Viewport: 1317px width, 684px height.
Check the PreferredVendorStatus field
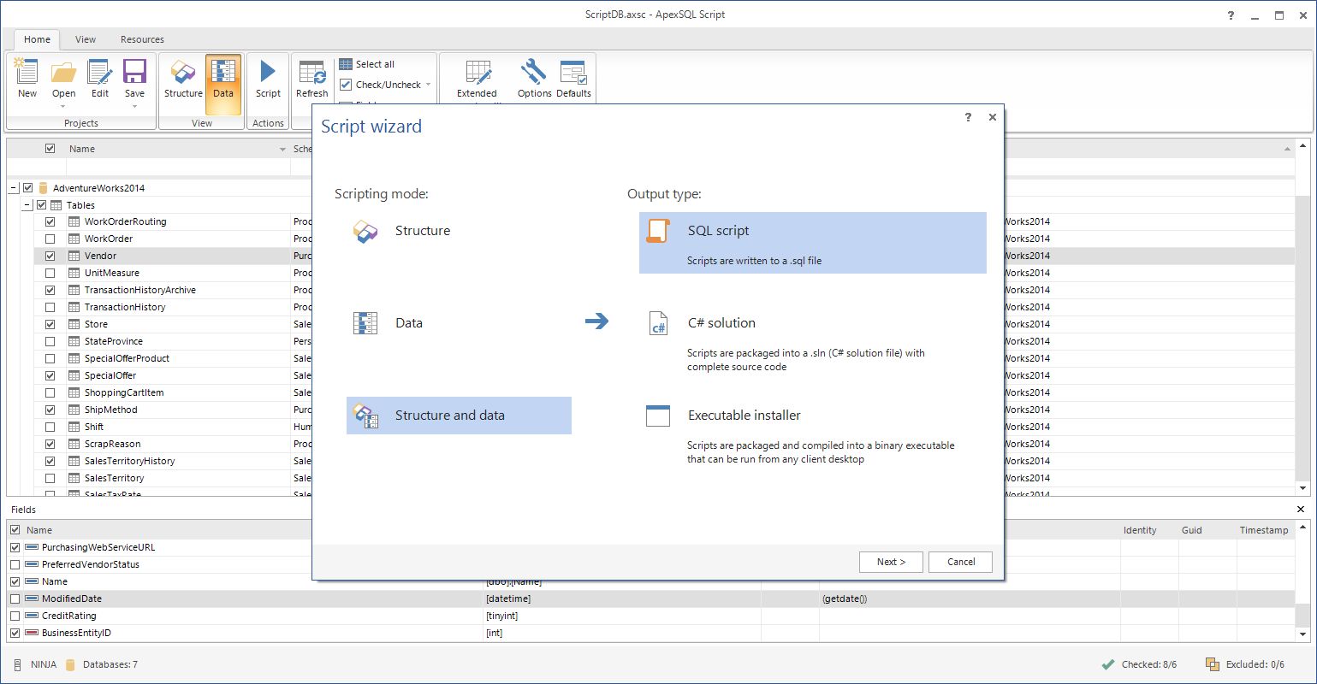[x=15, y=564]
